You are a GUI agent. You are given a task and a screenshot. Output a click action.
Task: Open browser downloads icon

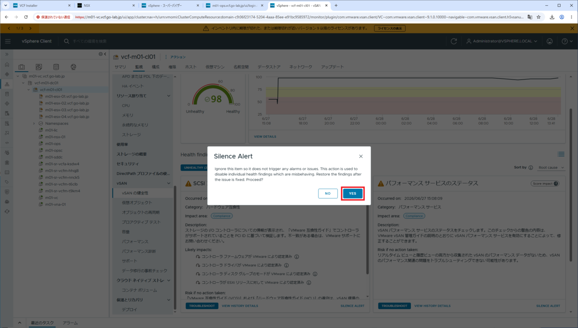click(x=552, y=16)
